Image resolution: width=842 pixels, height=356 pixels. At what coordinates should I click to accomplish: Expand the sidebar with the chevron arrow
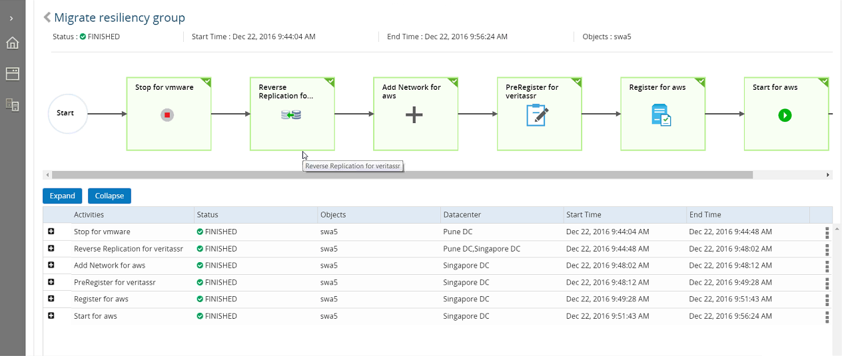coord(11,18)
